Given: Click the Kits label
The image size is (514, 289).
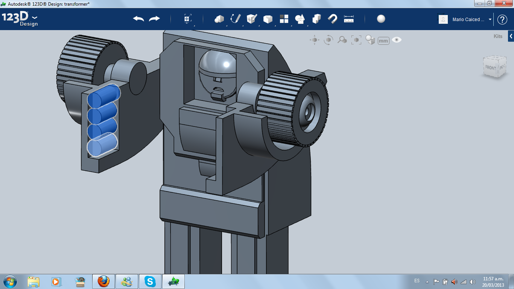Looking at the screenshot, I should [498, 37].
